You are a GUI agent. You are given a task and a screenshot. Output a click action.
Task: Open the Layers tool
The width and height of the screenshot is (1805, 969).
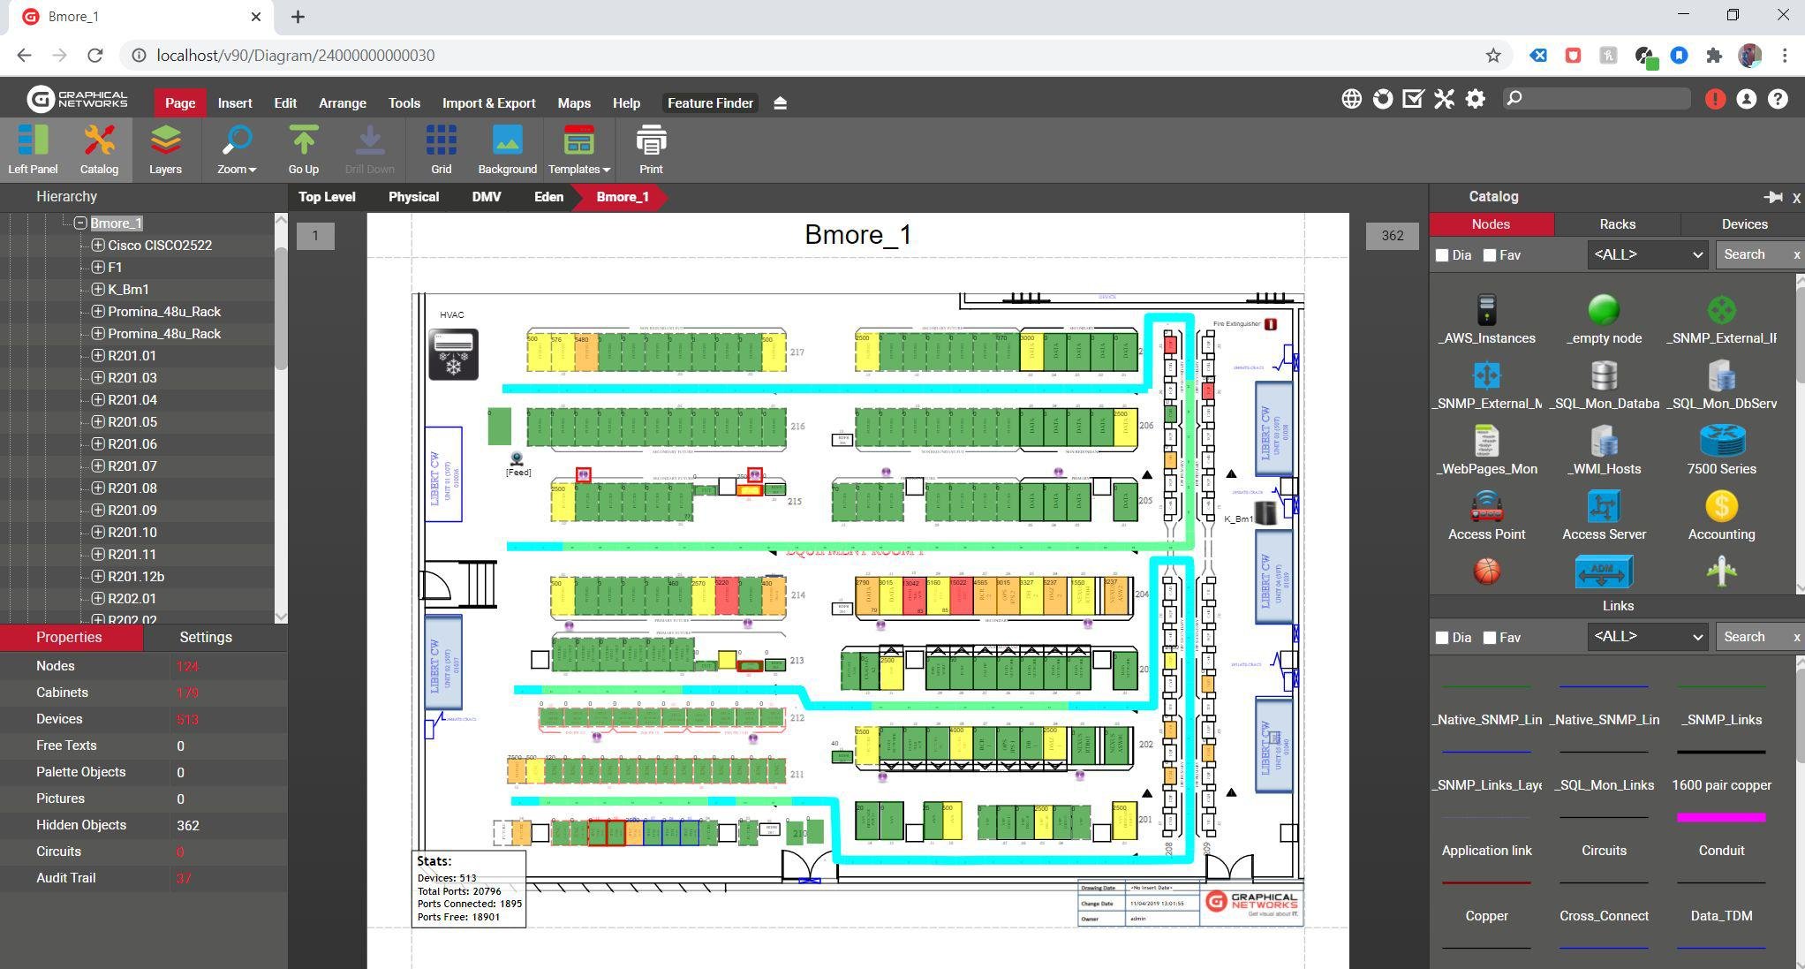pos(165,149)
